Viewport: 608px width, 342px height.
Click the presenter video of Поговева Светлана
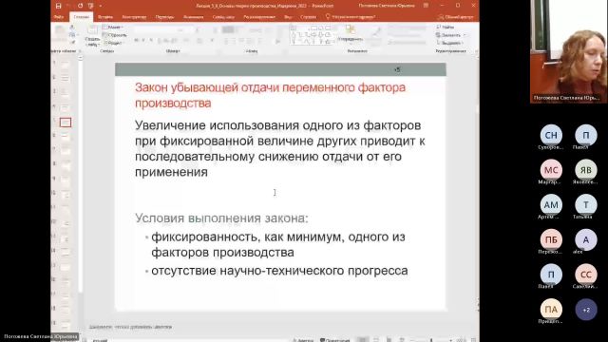click(x=568, y=51)
